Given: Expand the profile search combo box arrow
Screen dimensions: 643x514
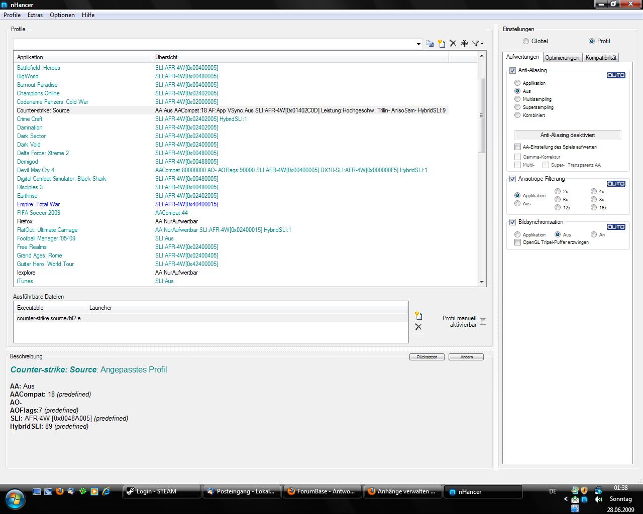Looking at the screenshot, I should click(418, 44).
